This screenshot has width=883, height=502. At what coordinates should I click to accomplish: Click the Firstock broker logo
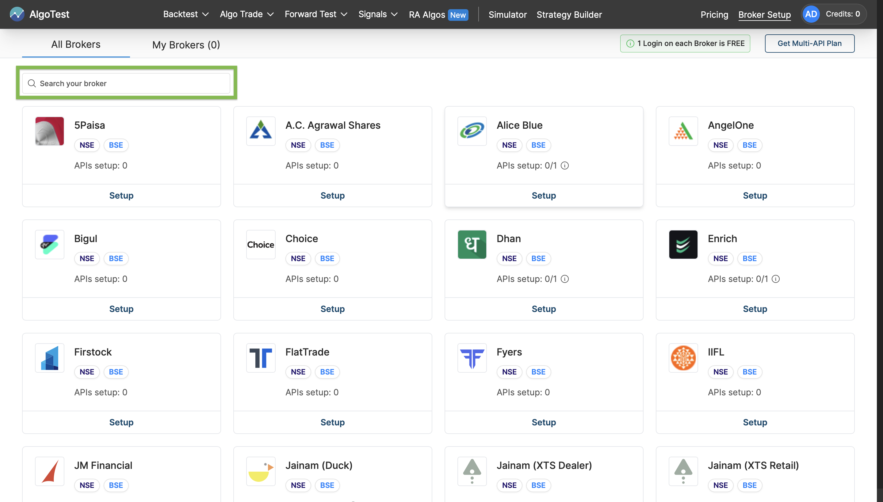point(49,358)
